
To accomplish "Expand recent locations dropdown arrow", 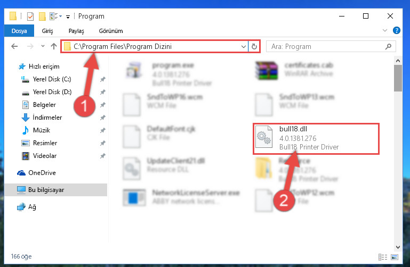I will coord(43,46).
